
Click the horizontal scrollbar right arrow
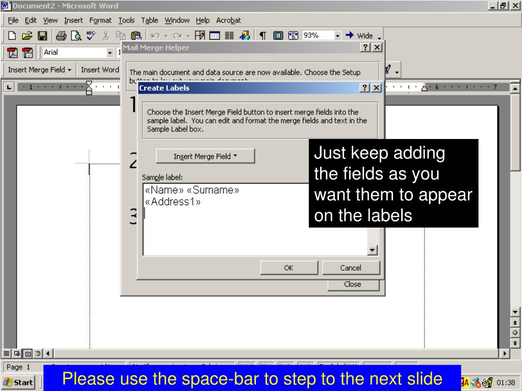505,353
